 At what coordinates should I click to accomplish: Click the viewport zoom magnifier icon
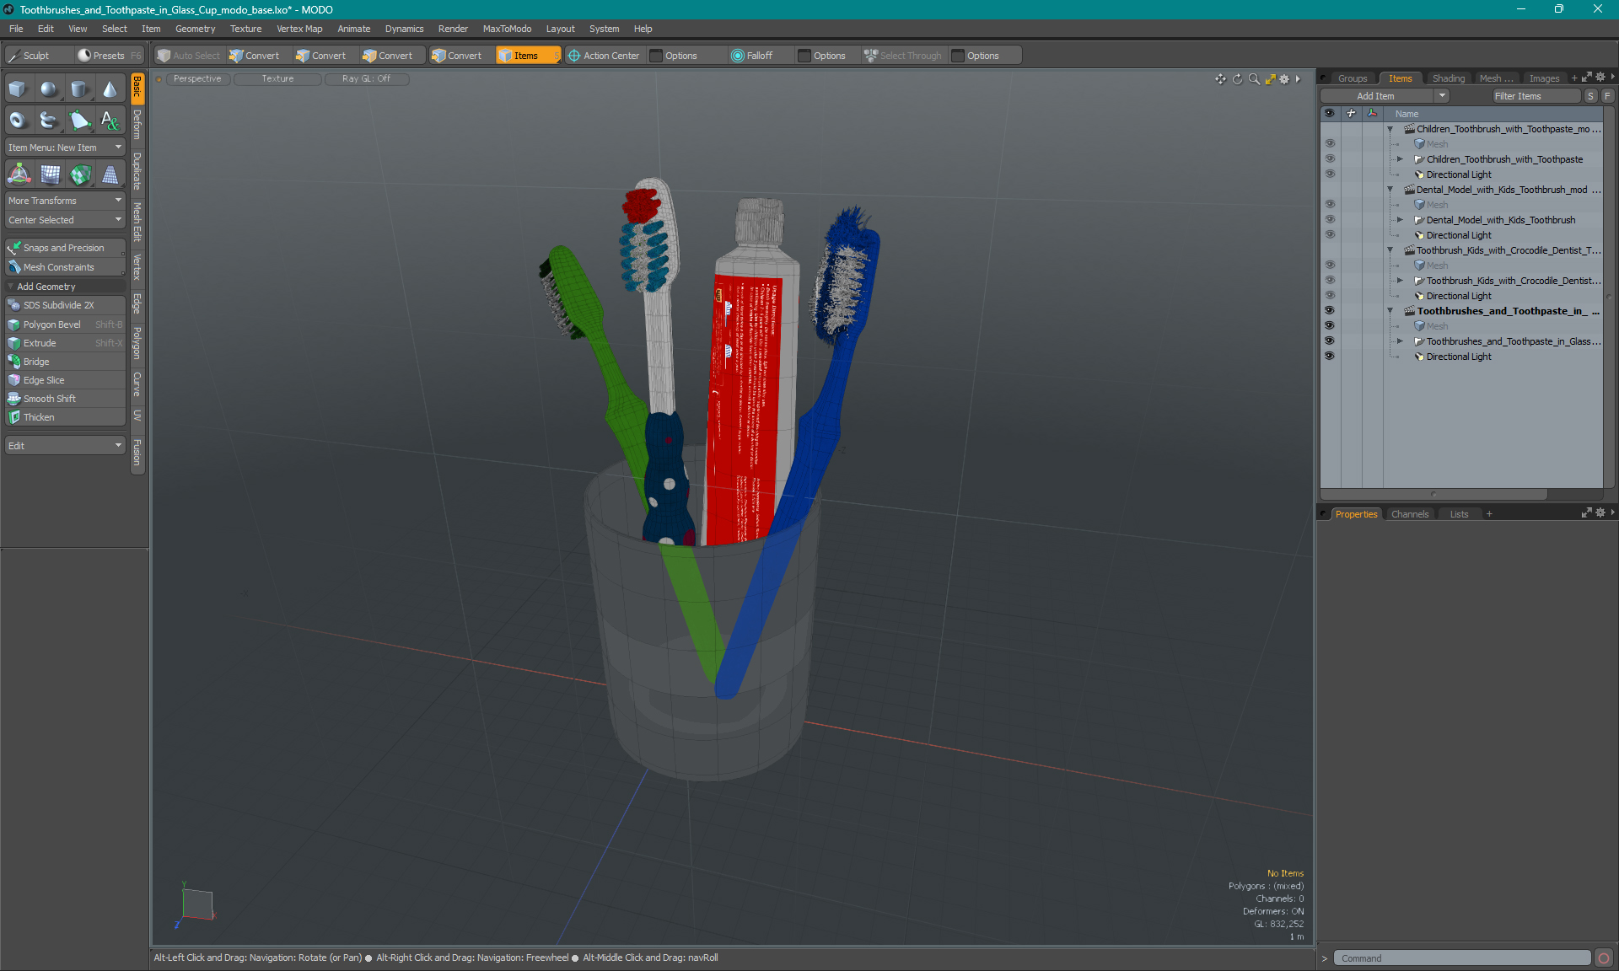pos(1254,79)
